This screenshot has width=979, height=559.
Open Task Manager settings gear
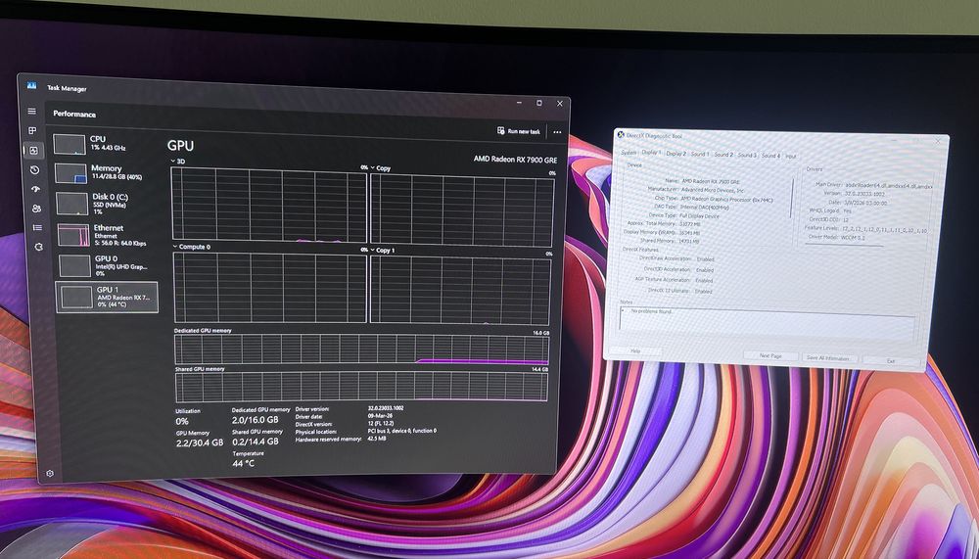click(49, 474)
